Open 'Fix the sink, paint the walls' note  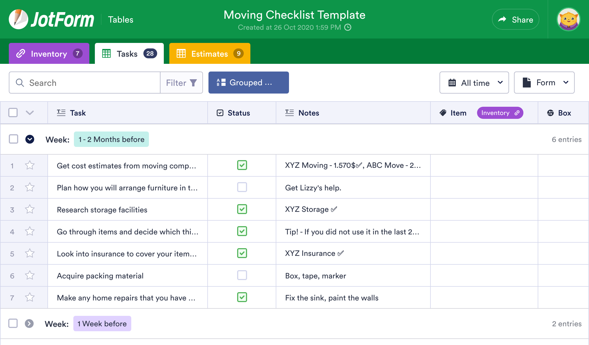coord(353,297)
